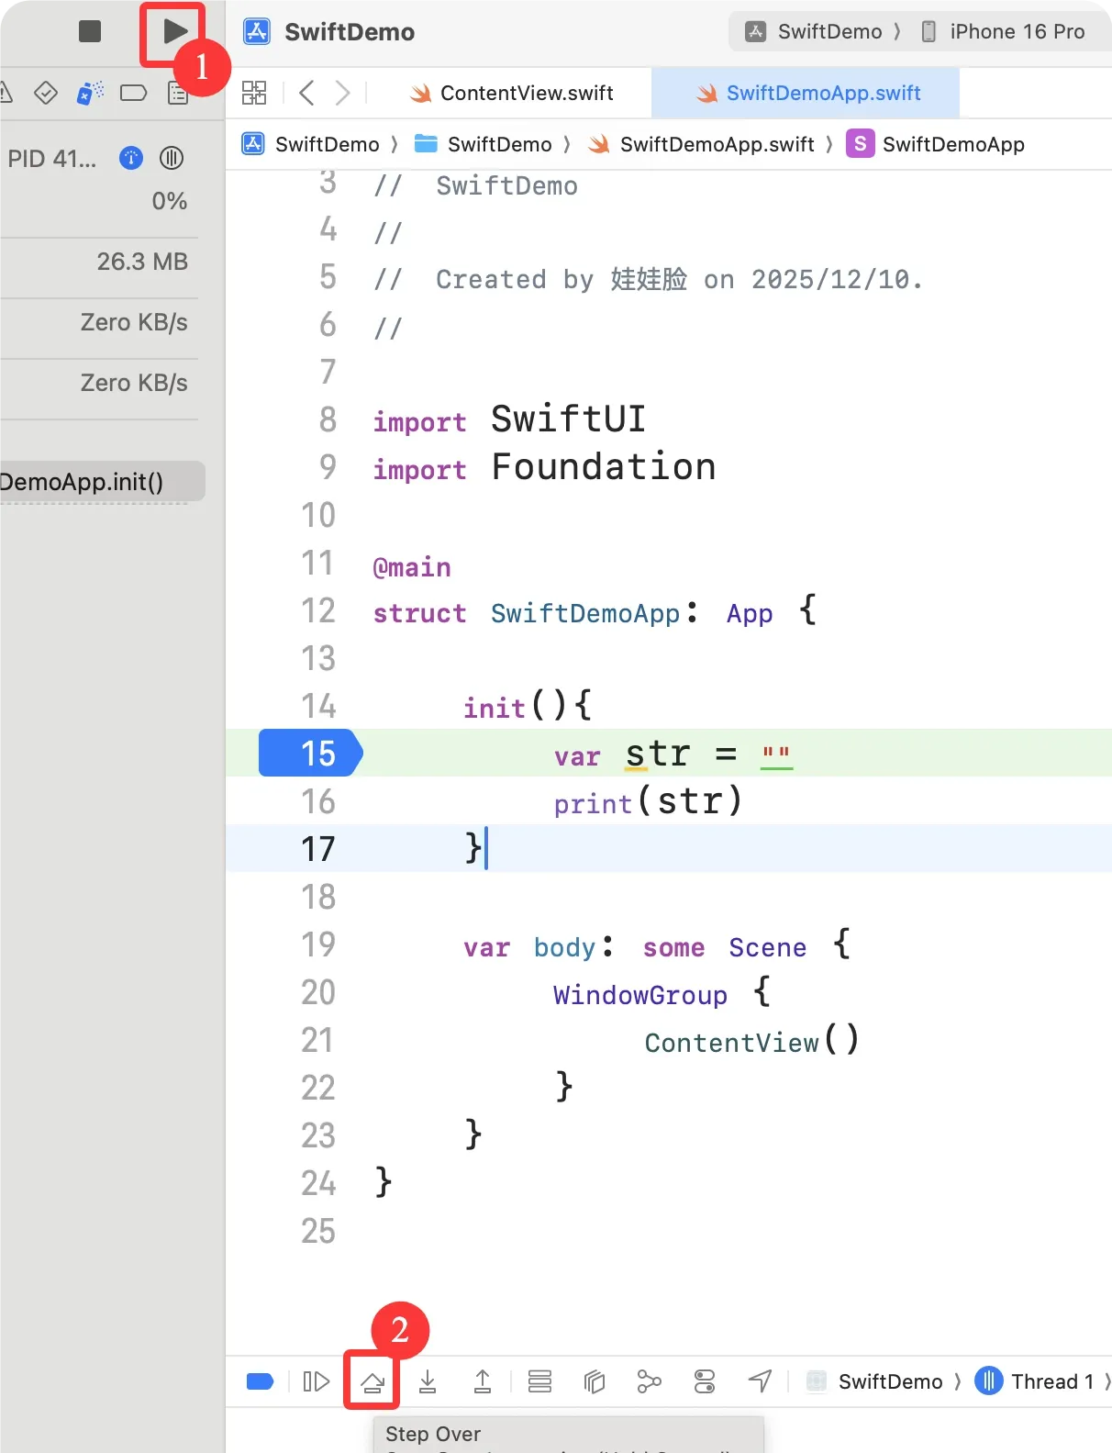Image resolution: width=1112 pixels, height=1453 pixels.
Task: Open SwiftDemoApp.swift jump bar file menu
Action: 701,144
